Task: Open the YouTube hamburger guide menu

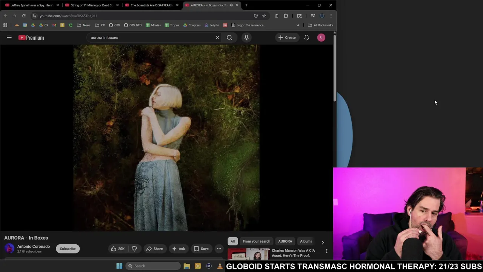Action: [9, 37]
